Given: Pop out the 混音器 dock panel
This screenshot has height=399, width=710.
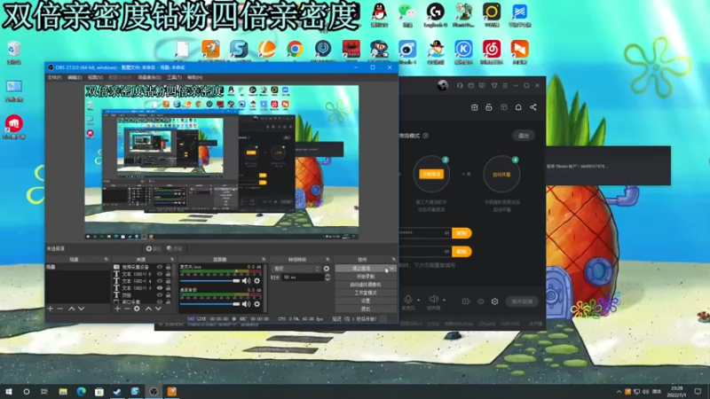Looking at the screenshot, I should tap(263, 260).
